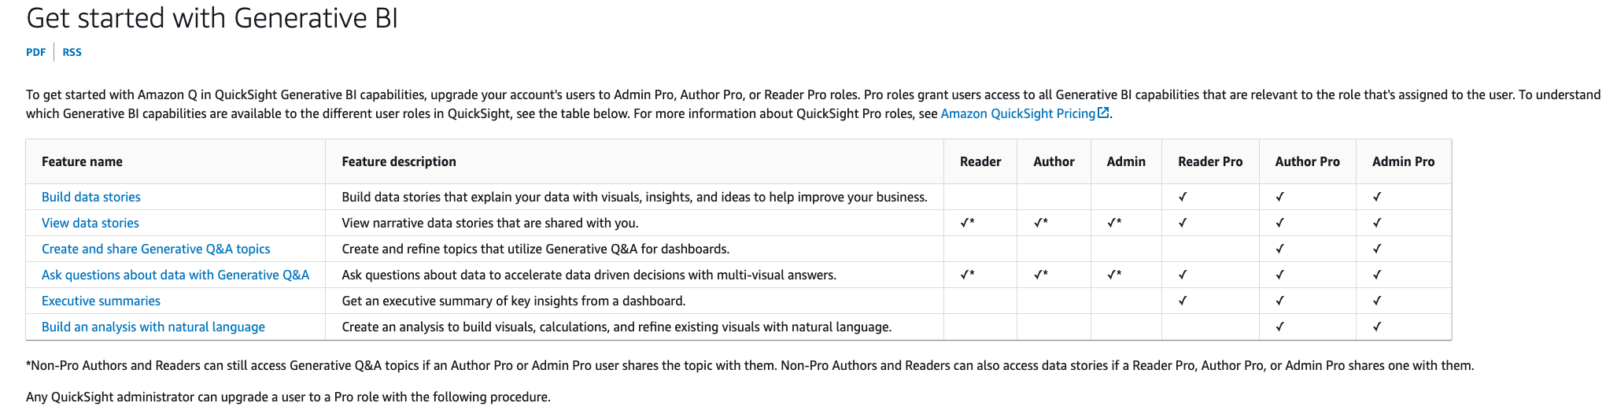
Task: Select the Author Pro column header
Action: point(1307,161)
